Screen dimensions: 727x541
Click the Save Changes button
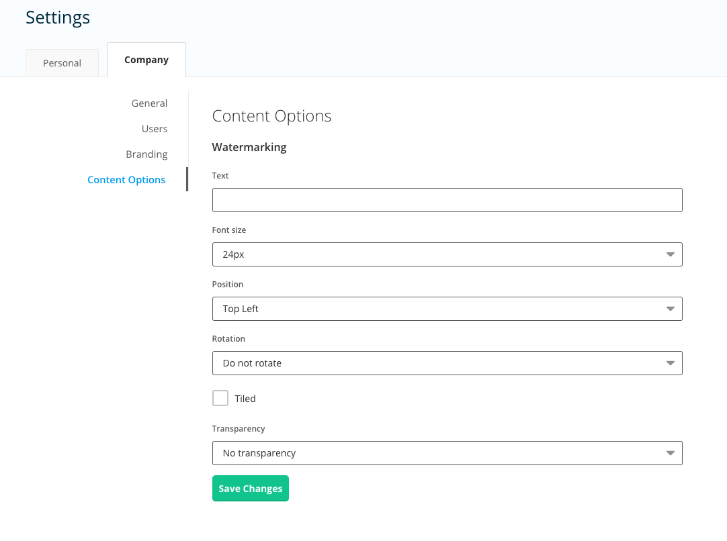click(251, 488)
